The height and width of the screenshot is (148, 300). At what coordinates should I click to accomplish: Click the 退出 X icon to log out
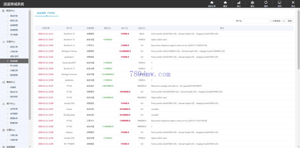(293, 3)
